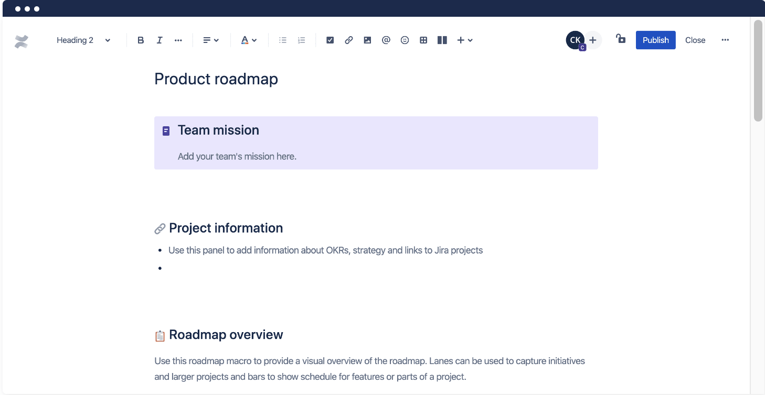
Task: Expand the insert elements plus dropdown
Action: click(x=464, y=40)
